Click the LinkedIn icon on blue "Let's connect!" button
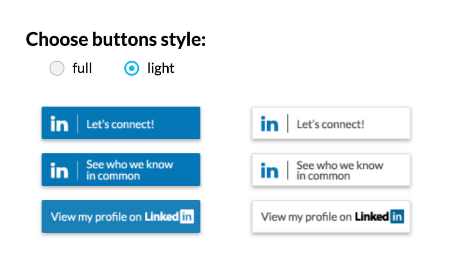This screenshot has width=455, height=273. click(x=59, y=124)
